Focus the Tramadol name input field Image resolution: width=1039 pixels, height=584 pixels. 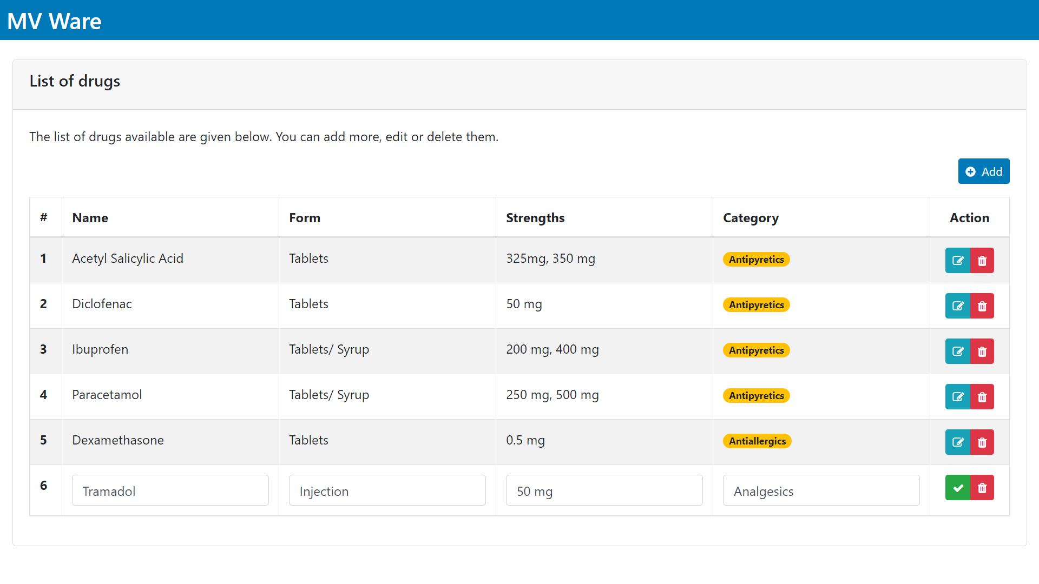[170, 490]
